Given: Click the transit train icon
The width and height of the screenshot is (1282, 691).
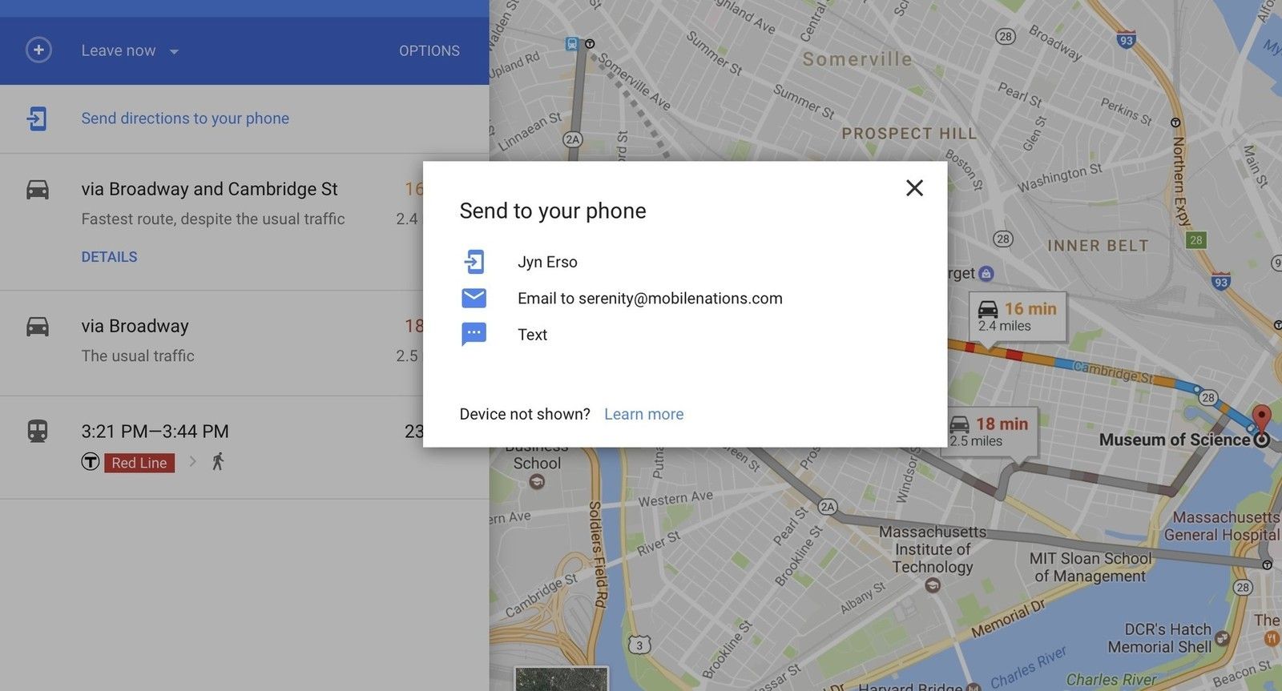Looking at the screenshot, I should (x=38, y=432).
